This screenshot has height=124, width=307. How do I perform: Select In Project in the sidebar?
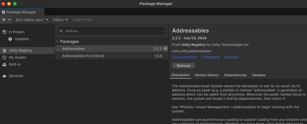click(17, 32)
